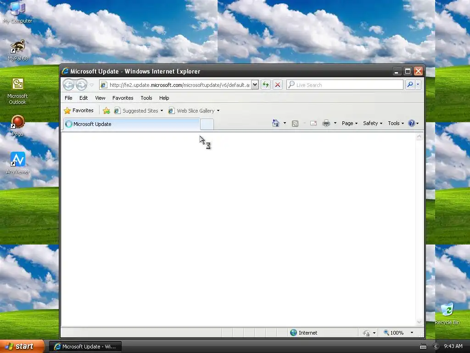Expand the address bar history dropdown

(x=255, y=85)
